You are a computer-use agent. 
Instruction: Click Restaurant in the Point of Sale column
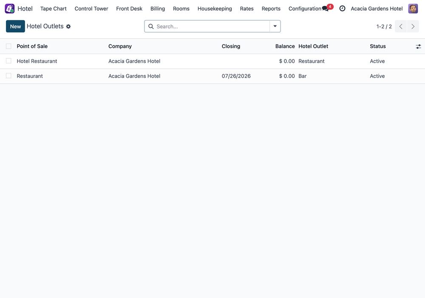[30, 76]
